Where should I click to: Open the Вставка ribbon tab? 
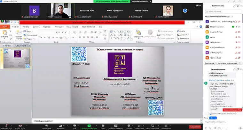click(x=26, y=27)
